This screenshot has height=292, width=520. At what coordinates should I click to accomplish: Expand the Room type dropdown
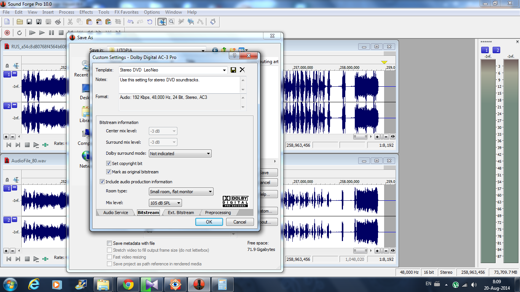(181, 192)
